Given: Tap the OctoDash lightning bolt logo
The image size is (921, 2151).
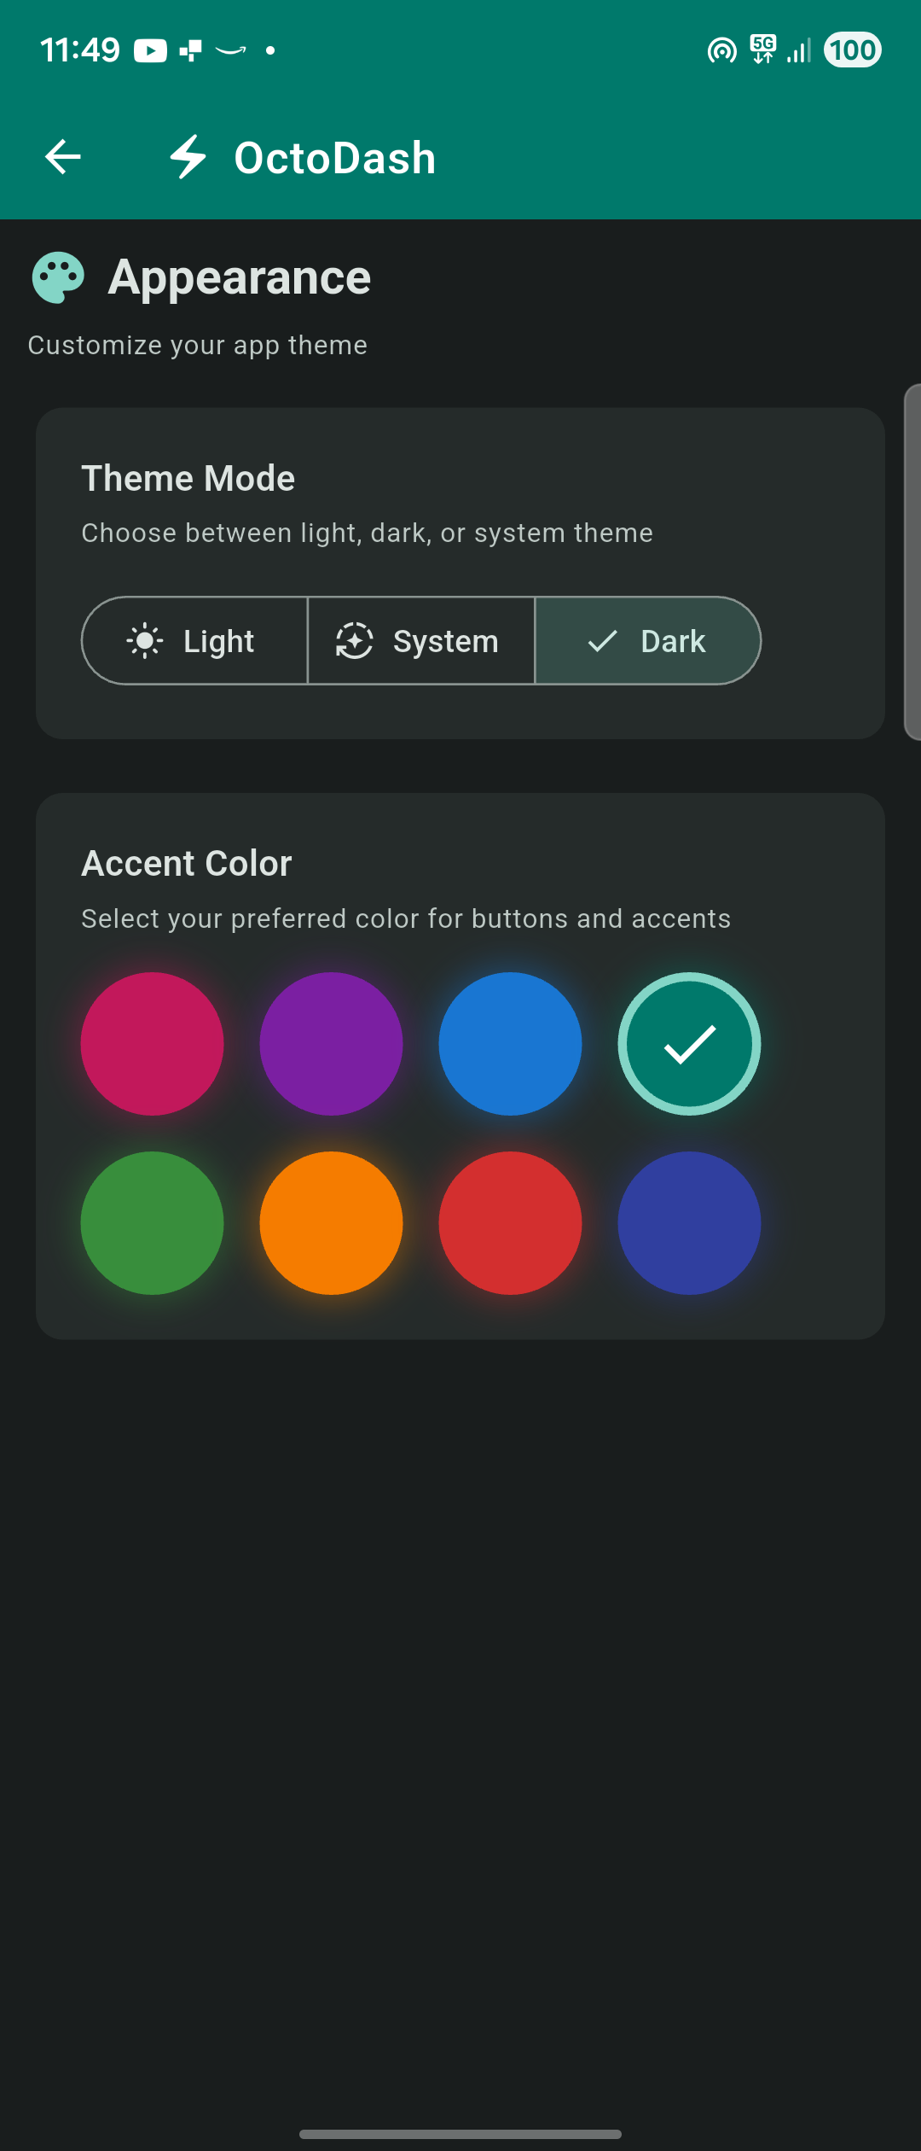Looking at the screenshot, I should [x=188, y=157].
